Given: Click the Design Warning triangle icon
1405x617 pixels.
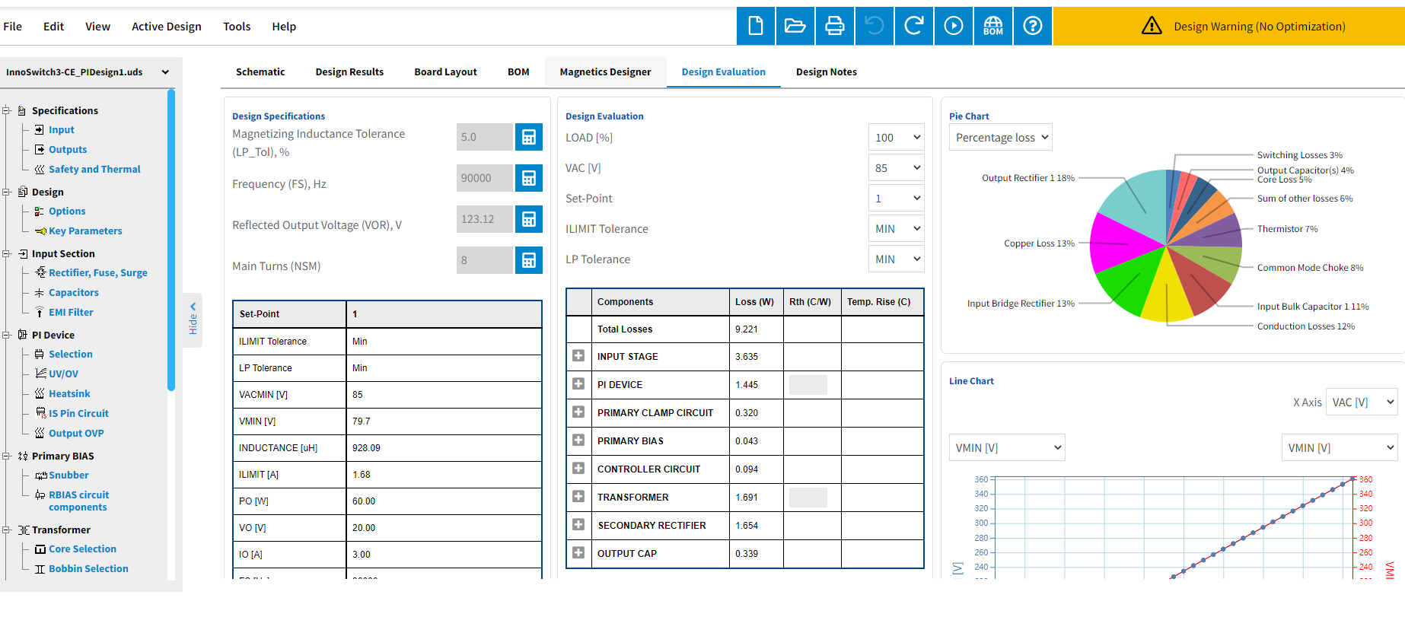Looking at the screenshot, I should 1152,26.
